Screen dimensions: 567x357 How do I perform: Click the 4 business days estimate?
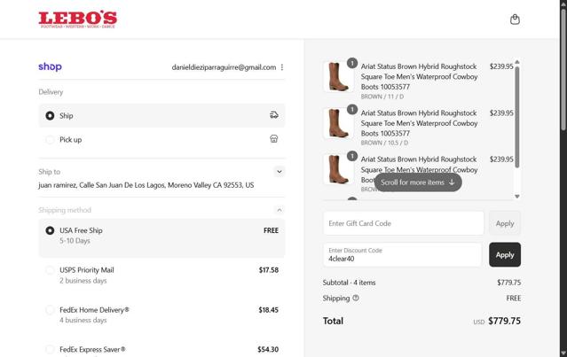coord(83,320)
